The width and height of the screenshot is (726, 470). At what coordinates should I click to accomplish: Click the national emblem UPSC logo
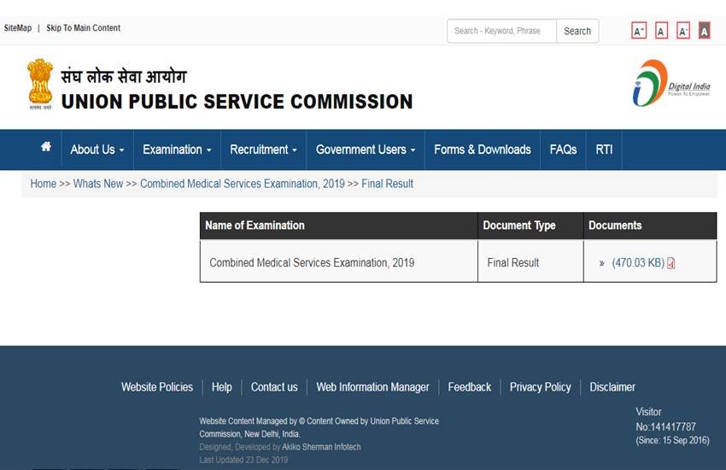pos(39,84)
